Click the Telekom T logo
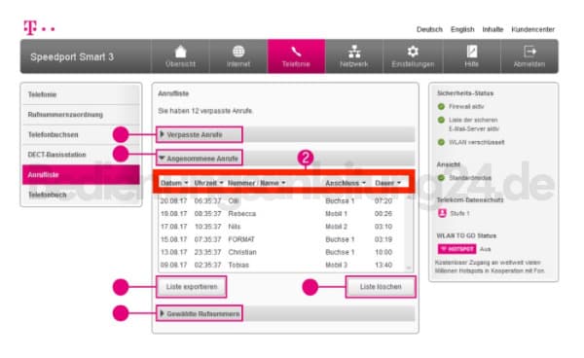This screenshot has width=584, height=358. coord(30,27)
